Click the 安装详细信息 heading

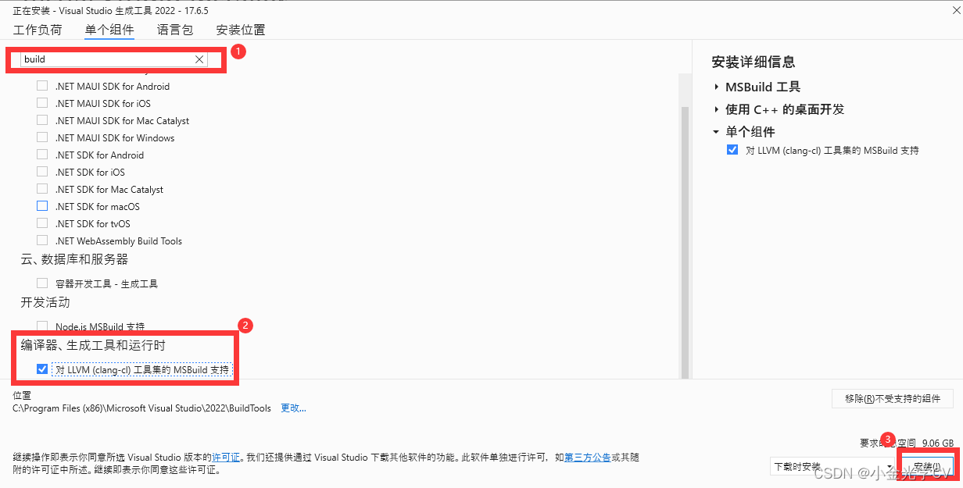(754, 62)
